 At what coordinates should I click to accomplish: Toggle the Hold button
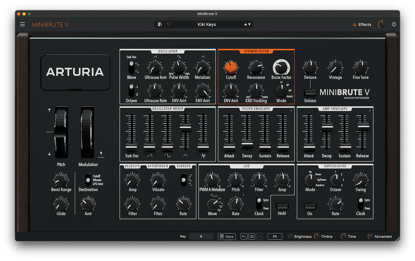pyautogui.click(x=282, y=206)
